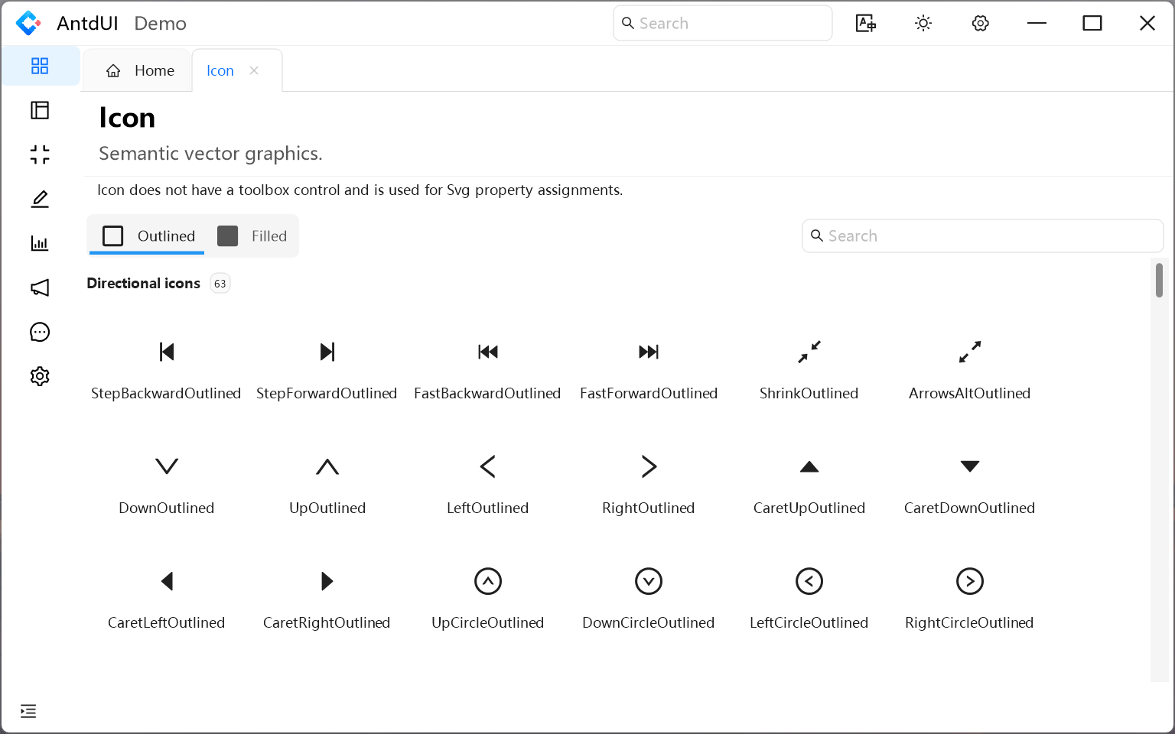
Task: Click the ShrinkOutlined icon
Action: [809, 352]
